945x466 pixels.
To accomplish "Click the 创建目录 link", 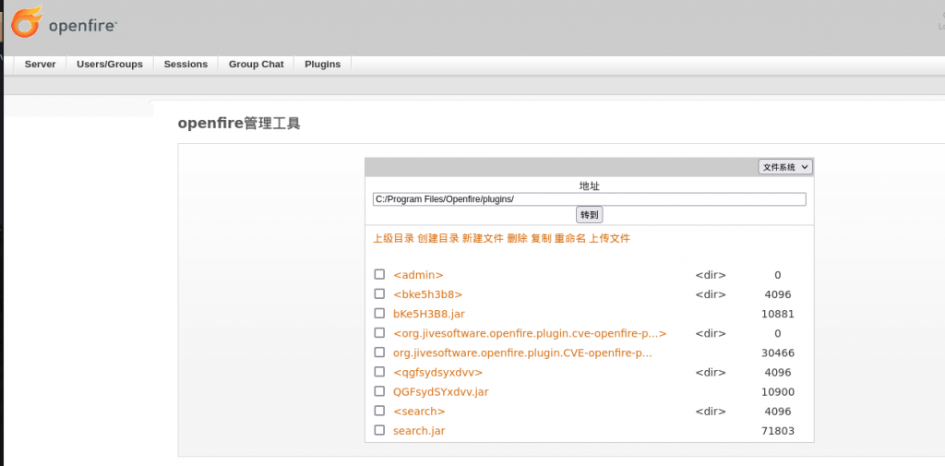I will [438, 238].
